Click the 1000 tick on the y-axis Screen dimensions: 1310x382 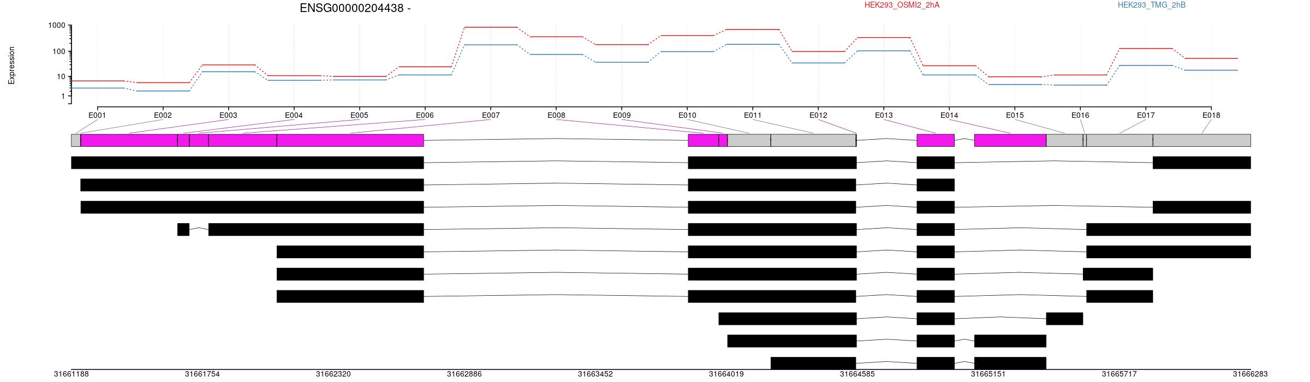56,26
